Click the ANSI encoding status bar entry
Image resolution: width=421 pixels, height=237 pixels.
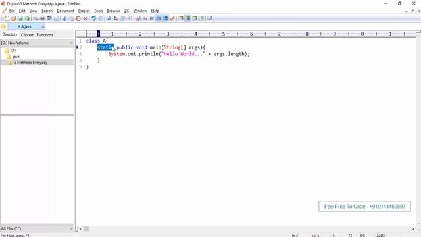point(380,235)
